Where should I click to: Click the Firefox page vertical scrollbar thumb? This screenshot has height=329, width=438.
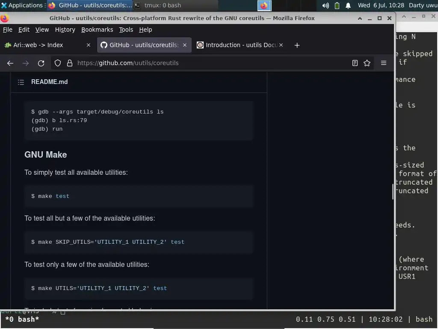pyautogui.click(x=393, y=191)
